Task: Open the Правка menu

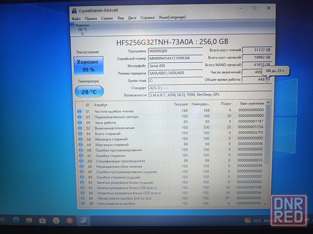Action: click(91, 19)
